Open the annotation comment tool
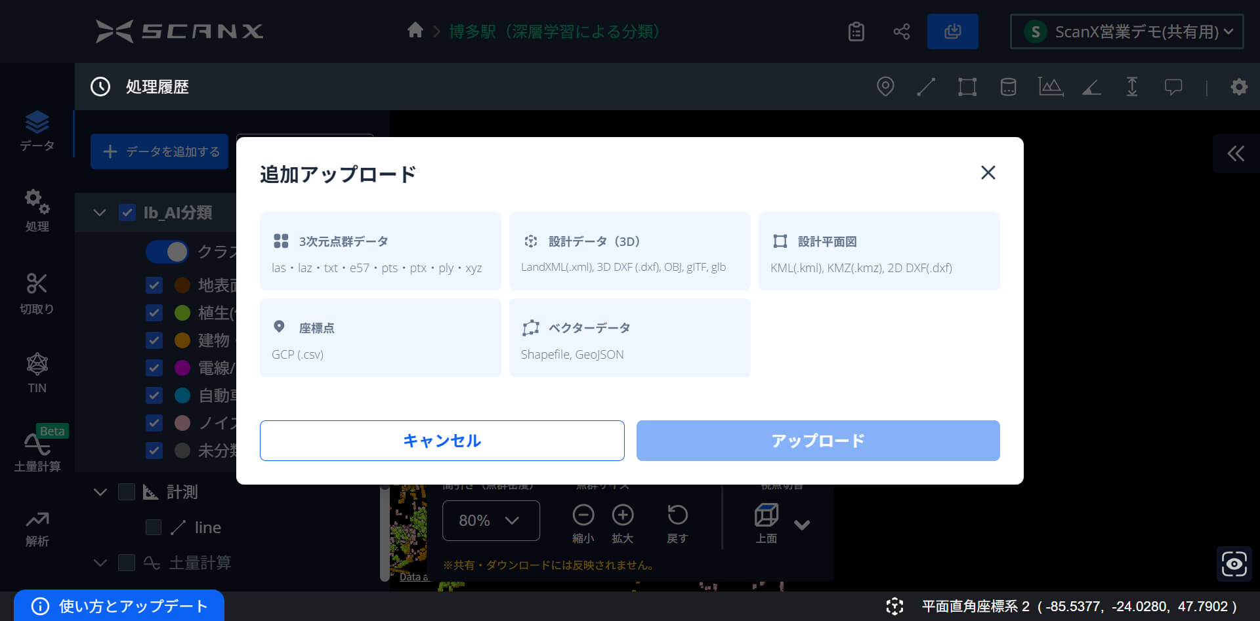Image resolution: width=1260 pixels, height=621 pixels. pos(1173,87)
